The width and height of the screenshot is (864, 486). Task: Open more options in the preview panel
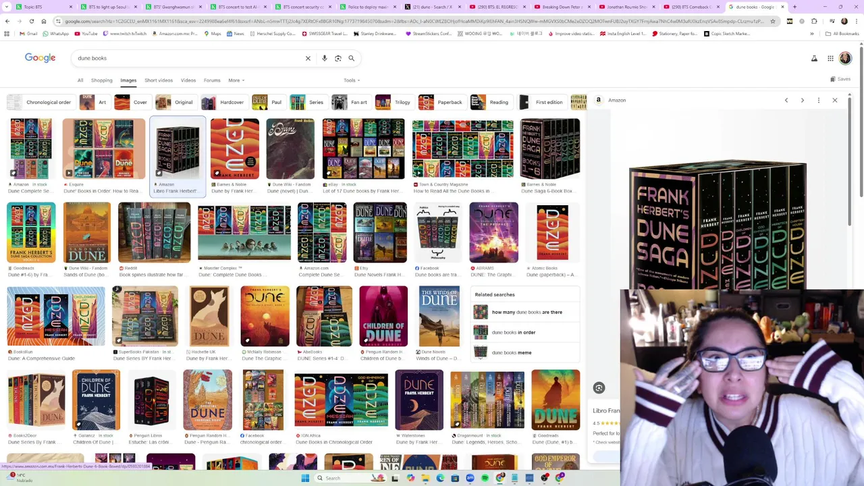(818, 101)
